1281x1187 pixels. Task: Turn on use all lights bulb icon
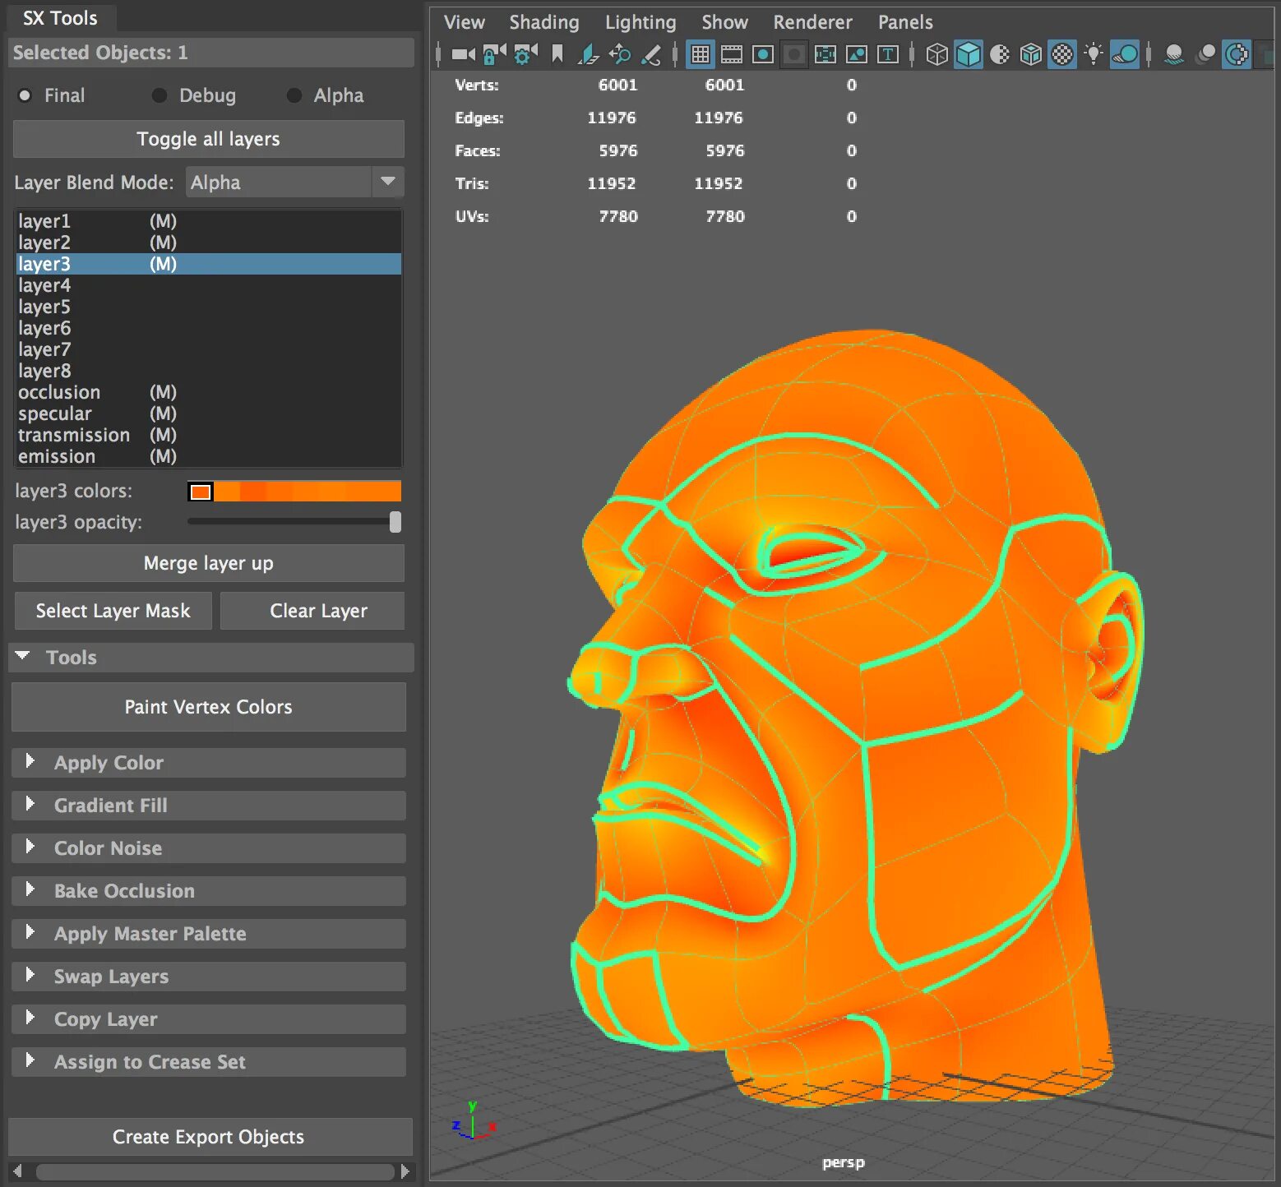1094,54
